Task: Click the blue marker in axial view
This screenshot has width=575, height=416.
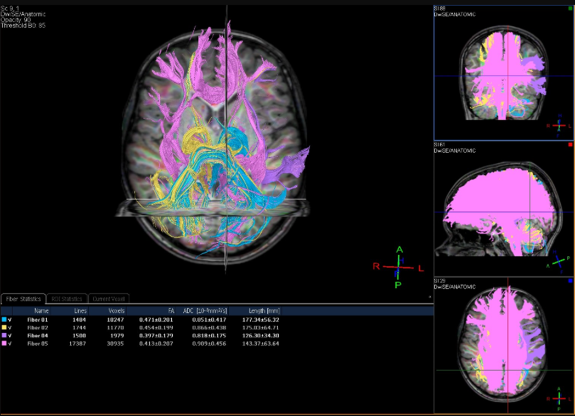Action: (570, 280)
